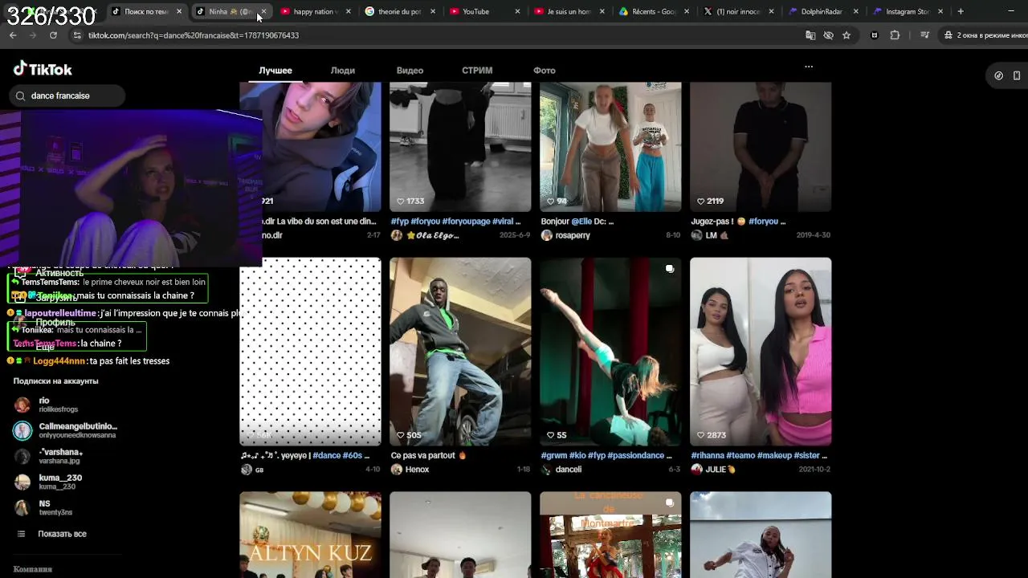Image resolution: width=1028 pixels, height=578 pixels.
Task: Open the JULIE rihanna teamo video thumbnail
Action: coord(761,352)
